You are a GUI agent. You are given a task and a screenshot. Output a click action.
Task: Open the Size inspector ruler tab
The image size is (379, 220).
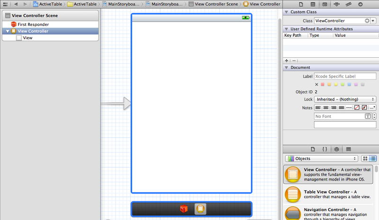[348, 4]
